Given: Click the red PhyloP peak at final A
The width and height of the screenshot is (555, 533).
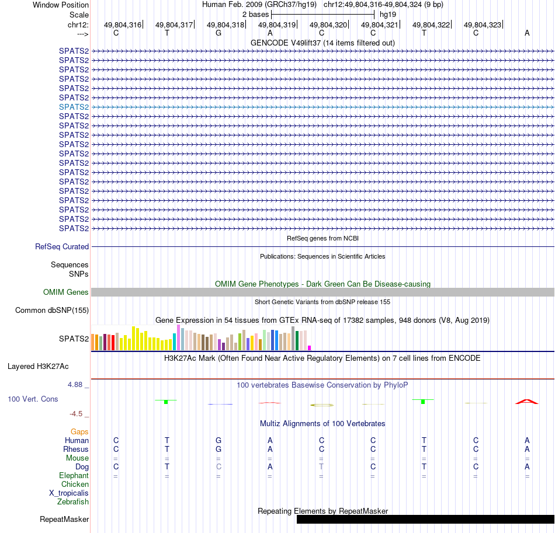Looking at the screenshot, I should 527,402.
